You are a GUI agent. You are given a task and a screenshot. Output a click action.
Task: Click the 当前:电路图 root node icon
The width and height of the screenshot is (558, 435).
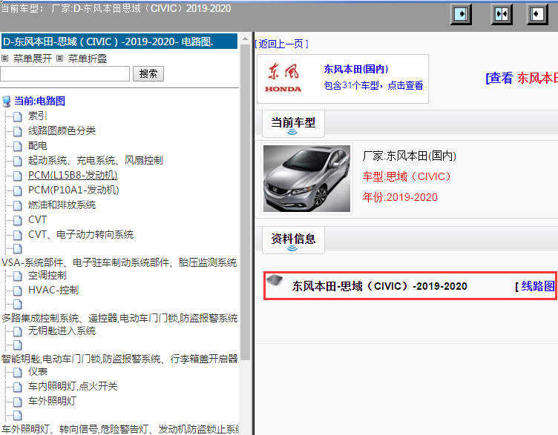pos(7,102)
